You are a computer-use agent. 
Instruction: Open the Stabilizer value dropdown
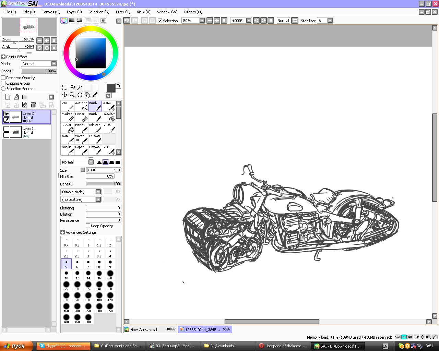tap(330, 21)
